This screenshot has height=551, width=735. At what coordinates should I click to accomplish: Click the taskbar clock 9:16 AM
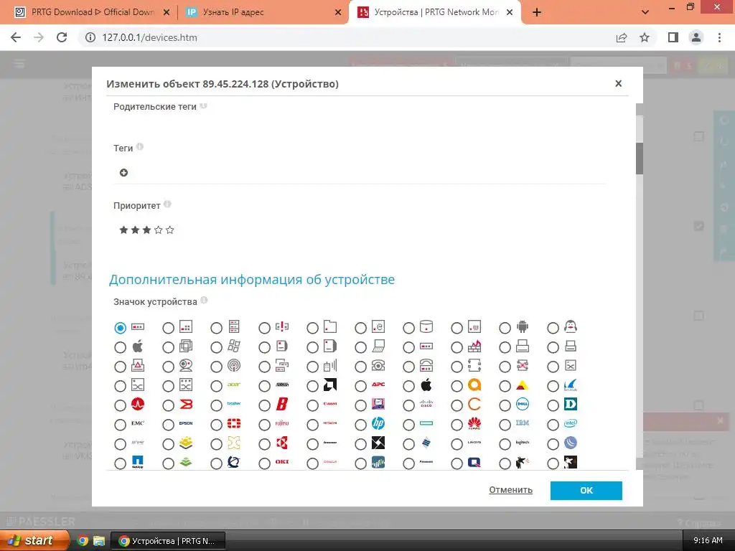pyautogui.click(x=708, y=541)
